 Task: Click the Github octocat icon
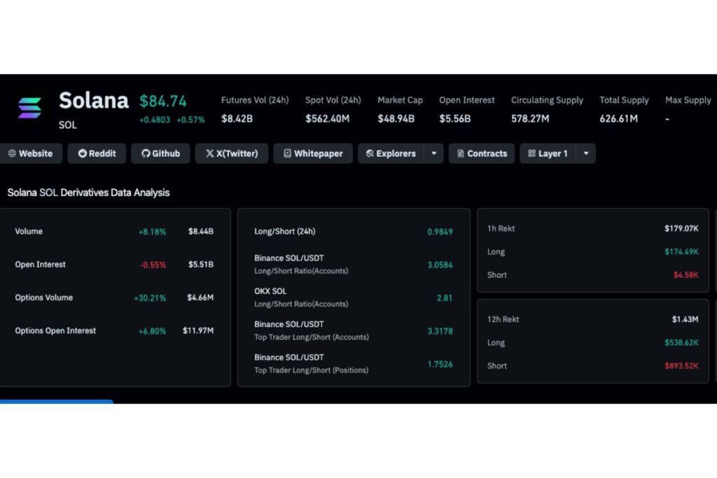[x=146, y=153]
